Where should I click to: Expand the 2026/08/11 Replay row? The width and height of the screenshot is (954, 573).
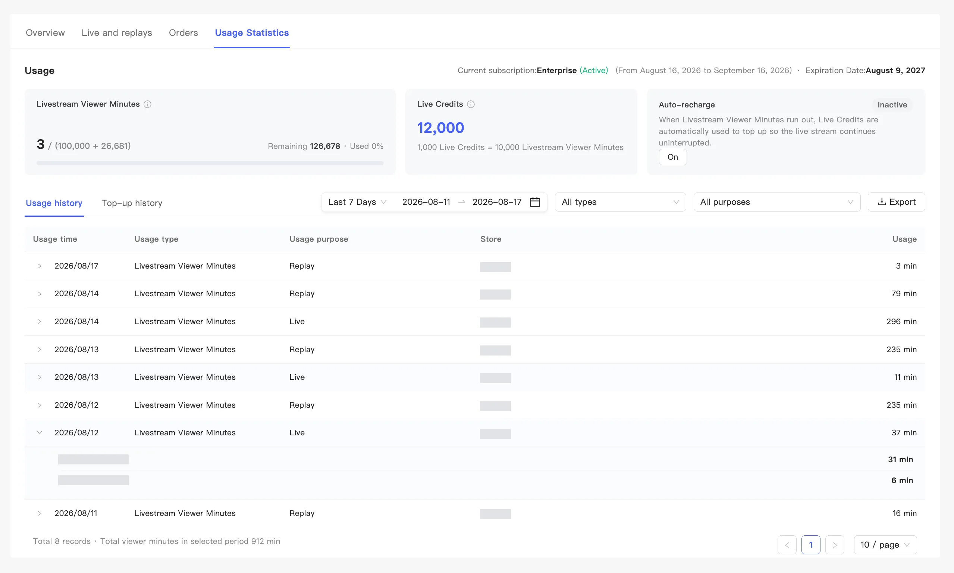point(40,513)
